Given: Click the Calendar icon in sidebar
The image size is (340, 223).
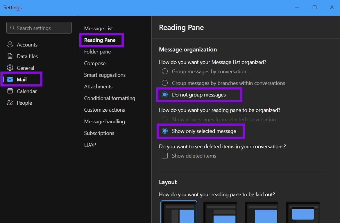Looking at the screenshot, I should pos(10,91).
